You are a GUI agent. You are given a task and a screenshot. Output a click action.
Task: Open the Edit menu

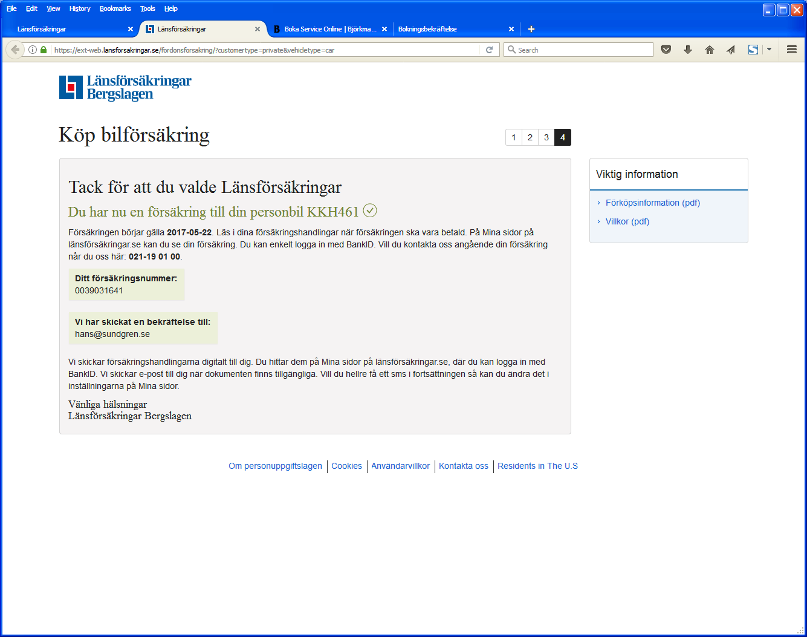click(31, 8)
